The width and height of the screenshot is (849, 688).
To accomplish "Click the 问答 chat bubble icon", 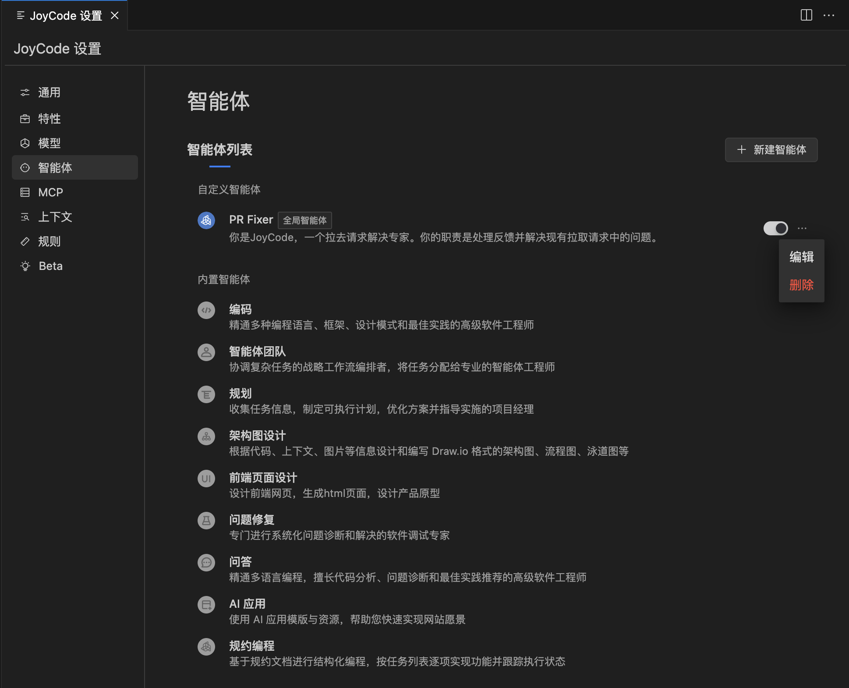I will 206,563.
